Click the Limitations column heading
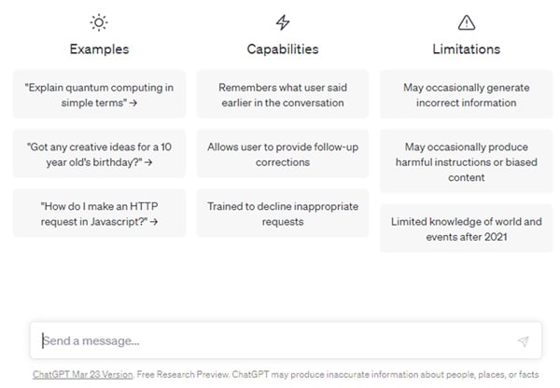Viewport: 560px width, 388px height. coord(466,48)
